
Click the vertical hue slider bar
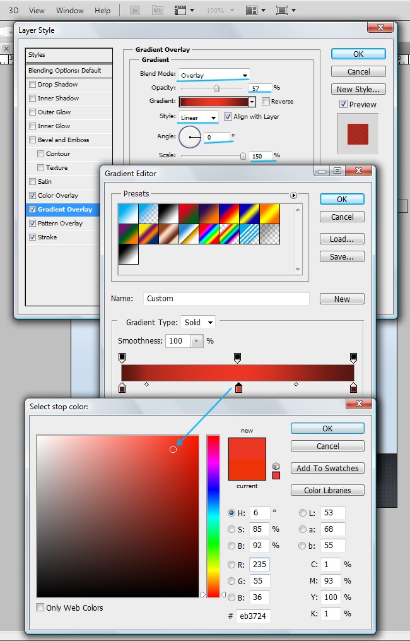point(213,515)
